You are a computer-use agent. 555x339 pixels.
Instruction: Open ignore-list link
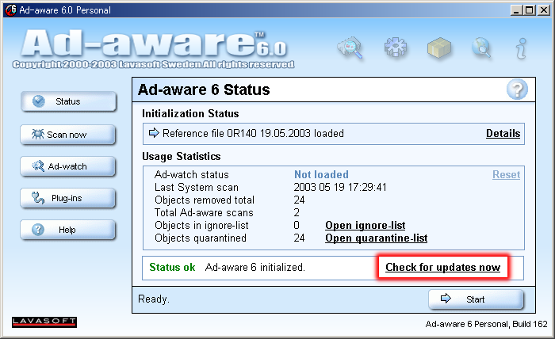(x=366, y=225)
